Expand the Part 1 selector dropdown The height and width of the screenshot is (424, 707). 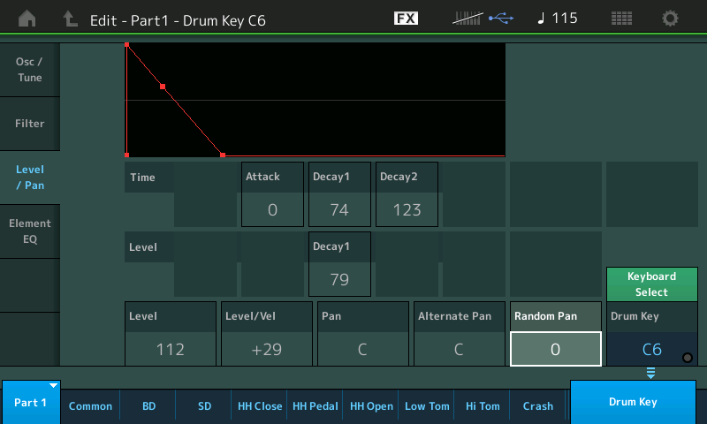pyautogui.click(x=30, y=403)
